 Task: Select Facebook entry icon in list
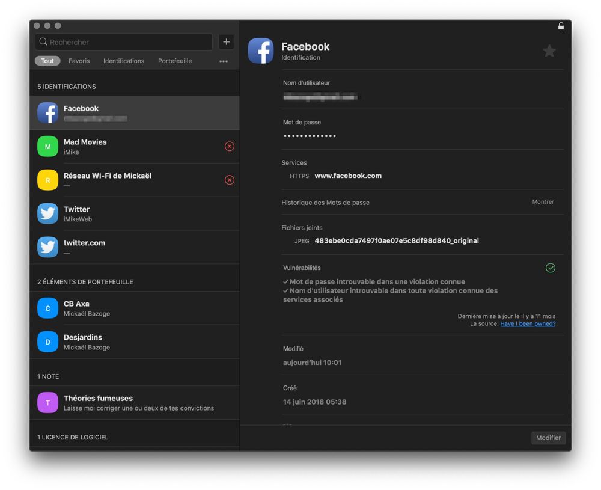click(48, 112)
